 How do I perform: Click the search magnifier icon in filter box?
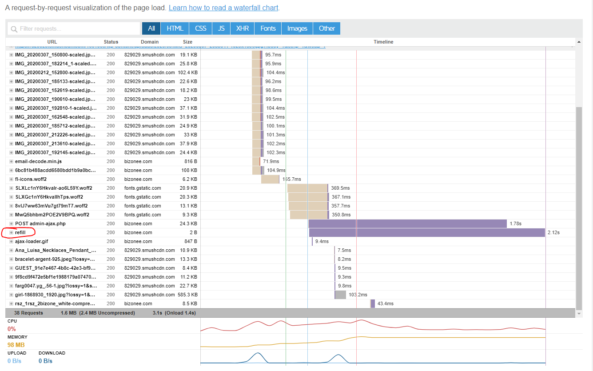point(14,29)
